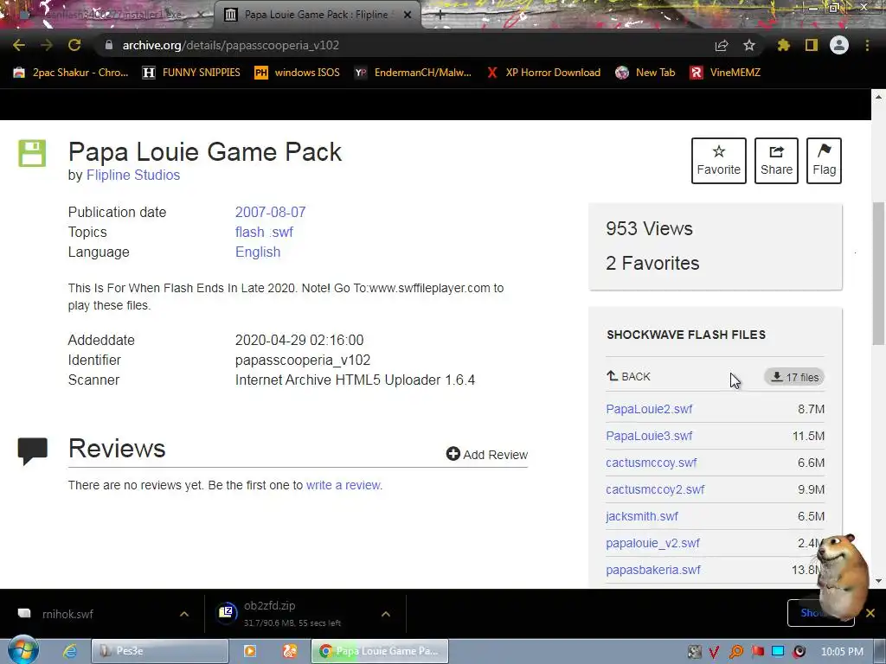Close the downloads bar with the X
The width and height of the screenshot is (886, 664).
pos(870,613)
